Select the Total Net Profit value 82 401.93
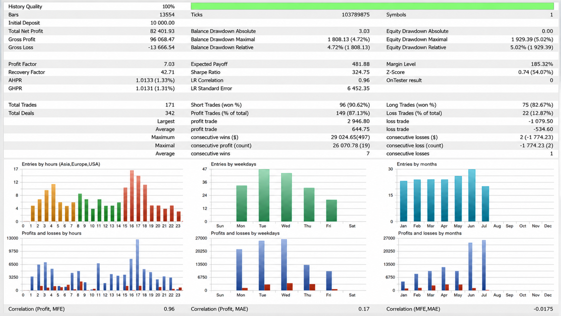 tap(162, 31)
